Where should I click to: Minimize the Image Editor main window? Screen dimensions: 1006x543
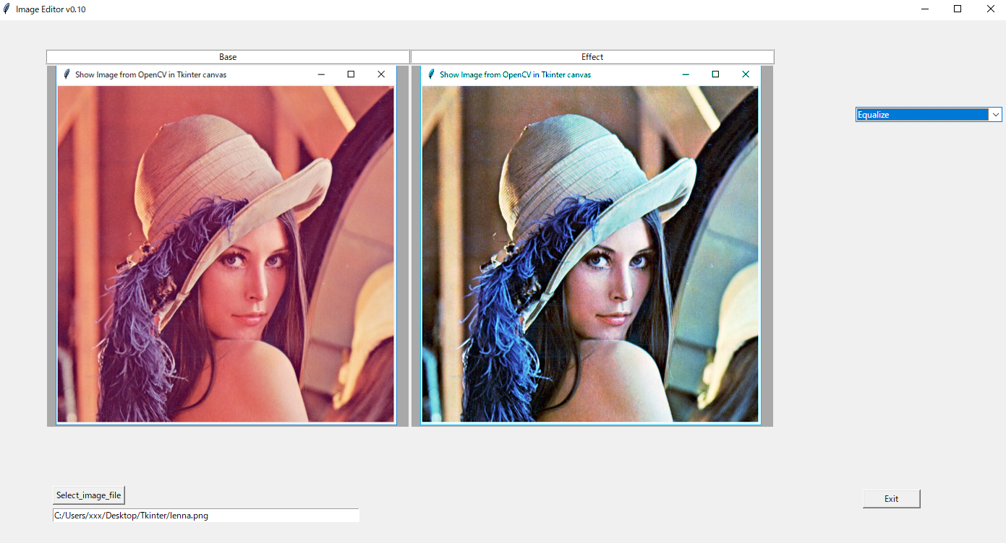tap(925, 9)
